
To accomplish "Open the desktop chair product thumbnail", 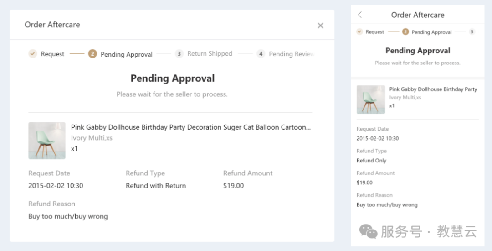I will click(47, 141).
